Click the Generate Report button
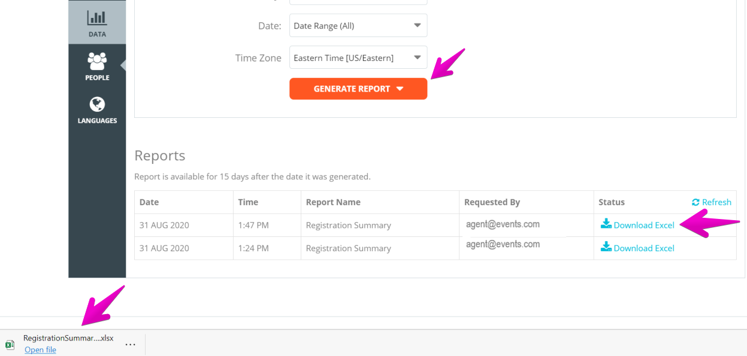747x356 pixels. tap(358, 89)
